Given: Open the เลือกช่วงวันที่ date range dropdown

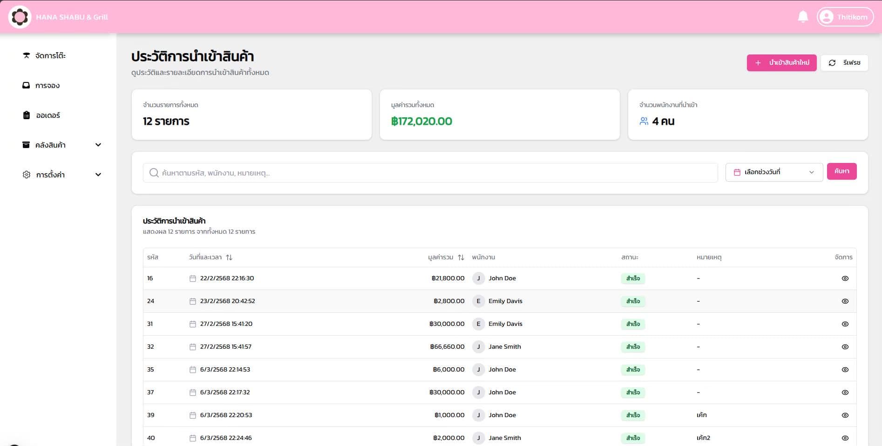Looking at the screenshot, I should click(x=774, y=172).
